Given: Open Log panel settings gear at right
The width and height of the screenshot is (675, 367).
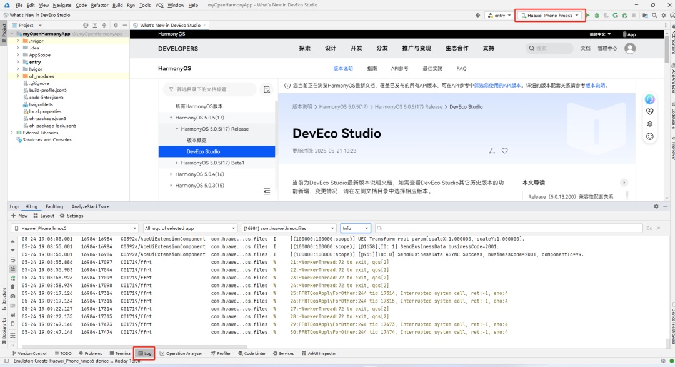Looking at the screenshot, I should tap(656, 207).
